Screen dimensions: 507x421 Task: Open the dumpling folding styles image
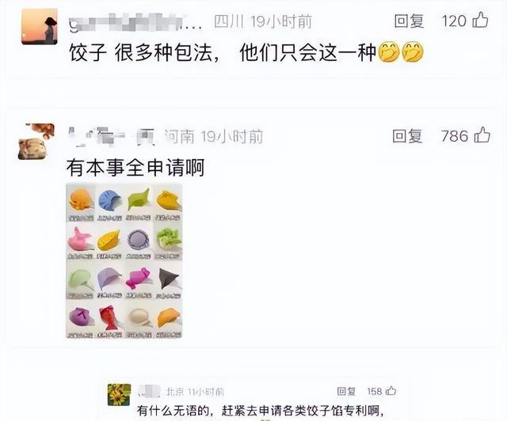[124, 260]
